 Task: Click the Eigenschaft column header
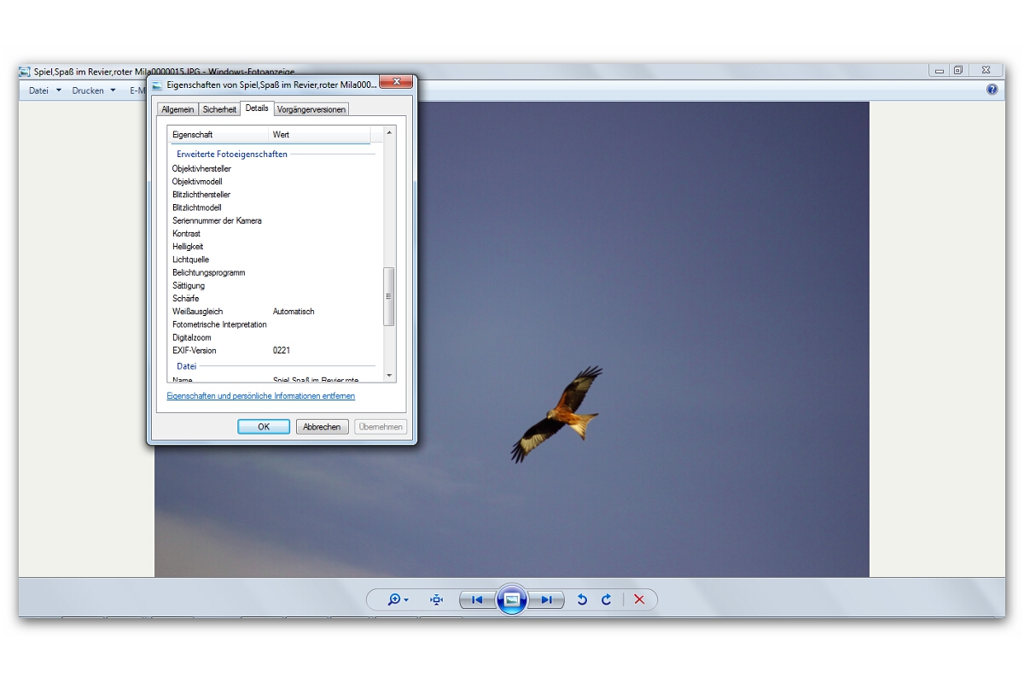click(218, 135)
